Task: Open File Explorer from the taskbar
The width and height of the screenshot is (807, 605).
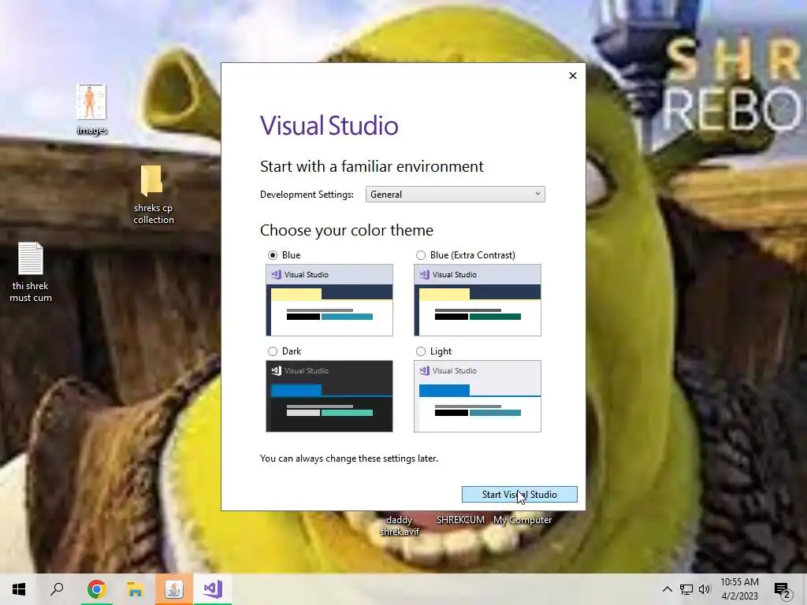Action: (x=135, y=589)
